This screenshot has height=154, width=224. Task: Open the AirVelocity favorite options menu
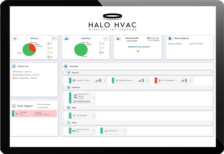pos(105,81)
